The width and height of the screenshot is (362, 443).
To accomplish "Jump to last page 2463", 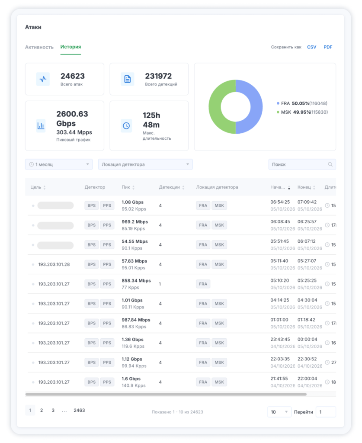I will click(x=79, y=410).
